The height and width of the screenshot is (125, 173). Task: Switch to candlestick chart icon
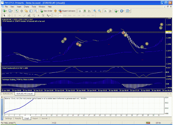tap(85, 11)
